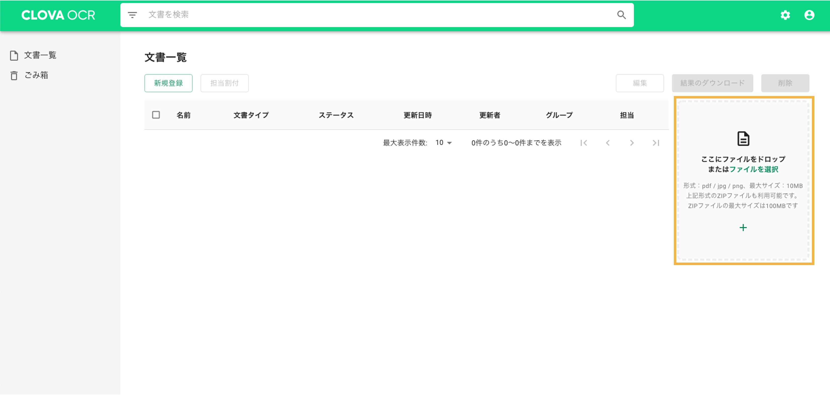Image resolution: width=830 pixels, height=395 pixels.
Task: Sort by the 名前 column header
Action: click(x=183, y=115)
